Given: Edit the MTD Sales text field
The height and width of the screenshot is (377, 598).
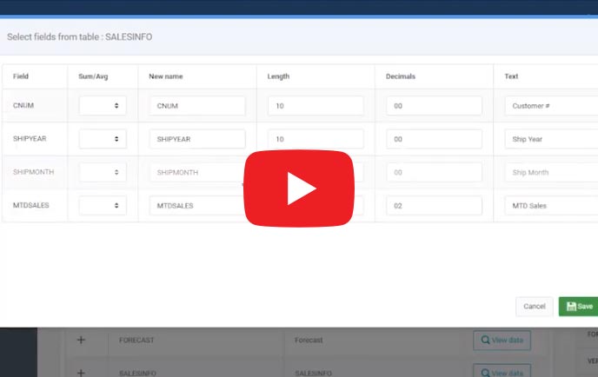Looking at the screenshot, I should [x=549, y=206].
